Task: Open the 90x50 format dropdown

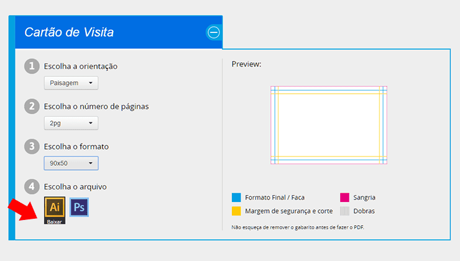Action: tap(71, 163)
